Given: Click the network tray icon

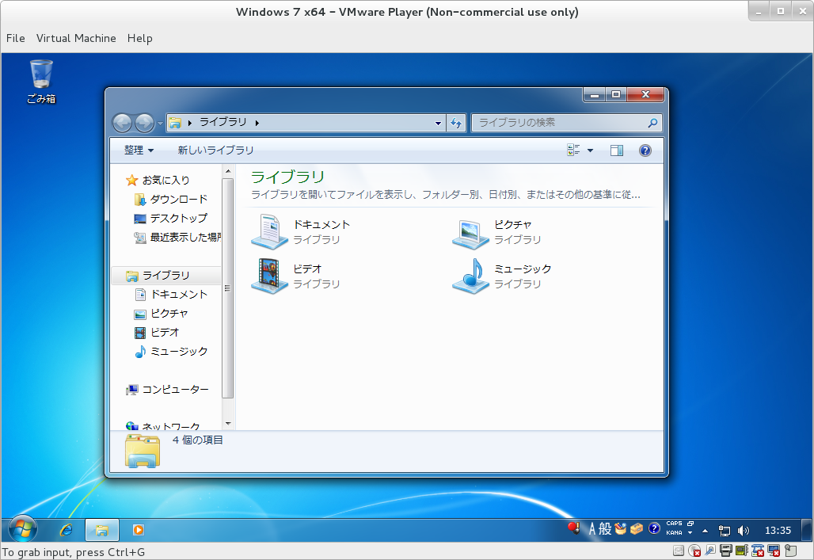Looking at the screenshot, I should [725, 531].
